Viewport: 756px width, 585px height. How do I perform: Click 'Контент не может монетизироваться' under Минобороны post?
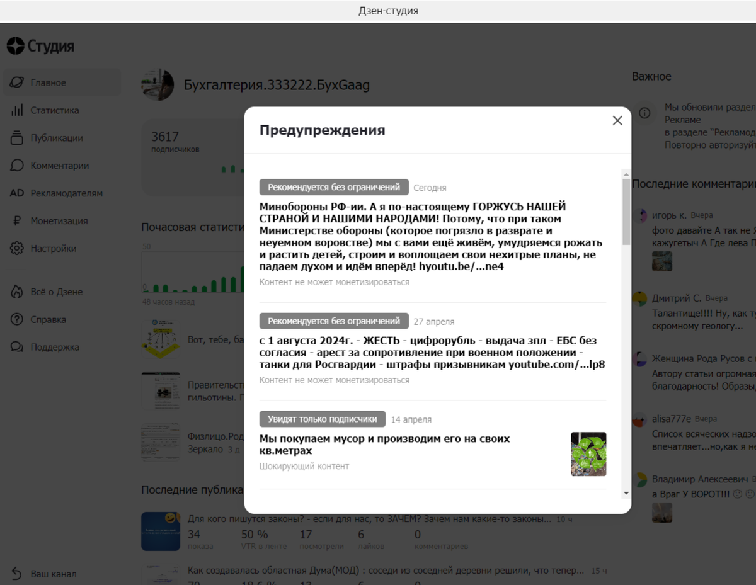(x=335, y=282)
